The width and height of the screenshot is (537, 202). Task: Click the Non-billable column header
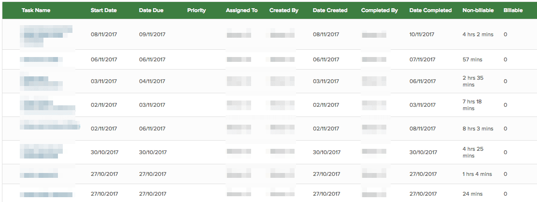click(478, 10)
